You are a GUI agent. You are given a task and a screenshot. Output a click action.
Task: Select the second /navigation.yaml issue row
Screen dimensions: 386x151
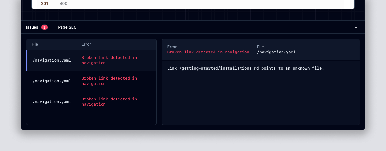pos(52,81)
